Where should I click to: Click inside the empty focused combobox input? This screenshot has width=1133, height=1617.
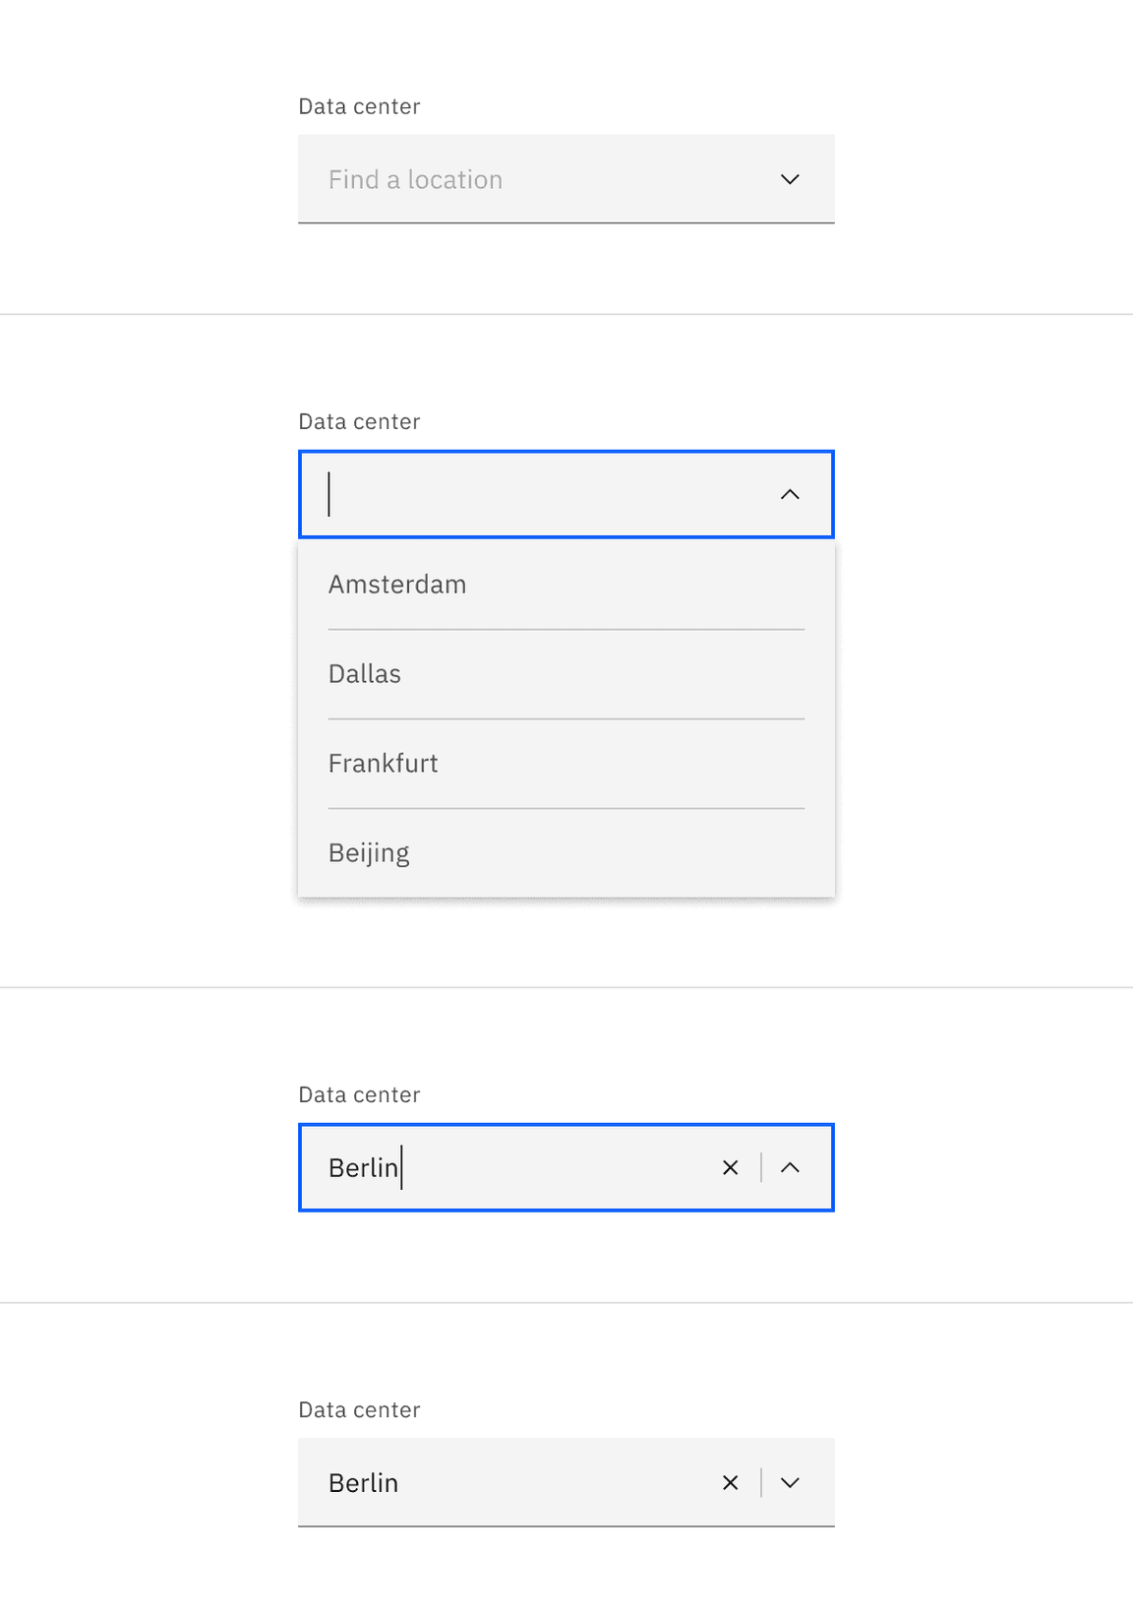(492, 495)
